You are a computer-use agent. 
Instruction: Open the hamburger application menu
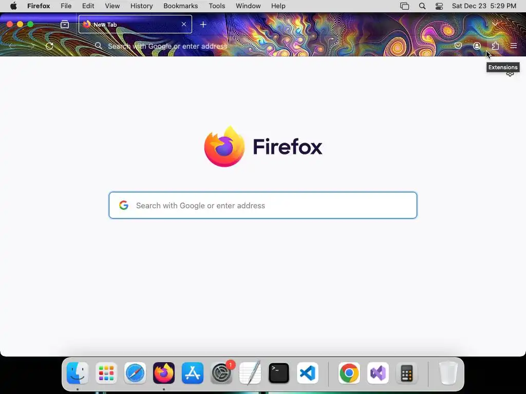pyautogui.click(x=514, y=46)
